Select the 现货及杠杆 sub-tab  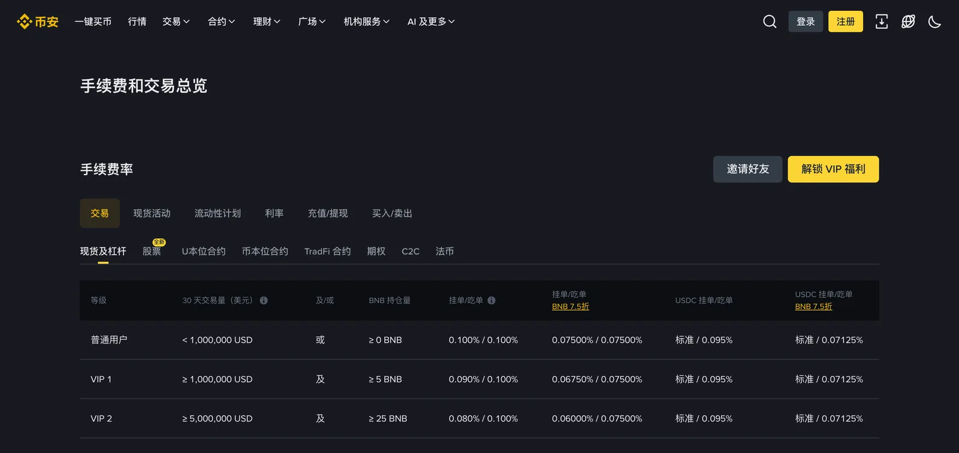(x=103, y=251)
